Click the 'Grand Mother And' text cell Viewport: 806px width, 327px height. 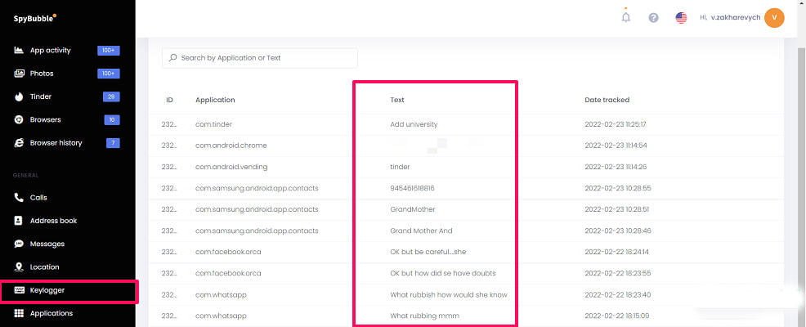tap(421, 231)
